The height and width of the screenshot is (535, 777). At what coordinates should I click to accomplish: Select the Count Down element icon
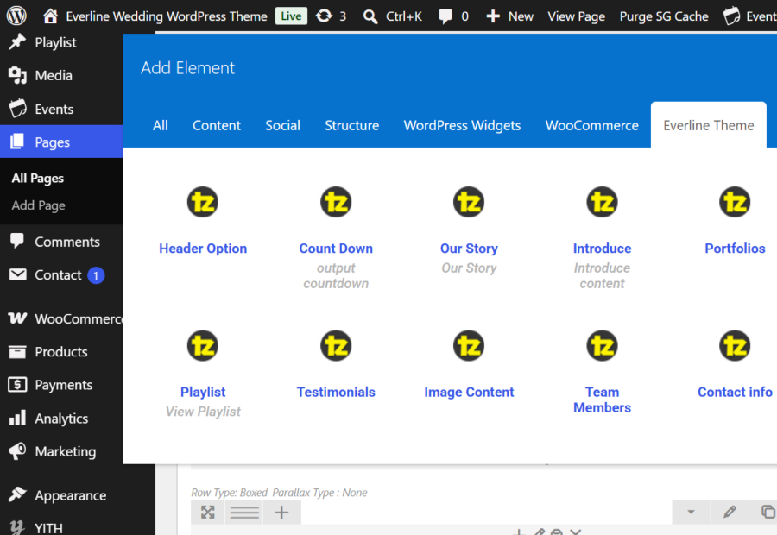336,202
